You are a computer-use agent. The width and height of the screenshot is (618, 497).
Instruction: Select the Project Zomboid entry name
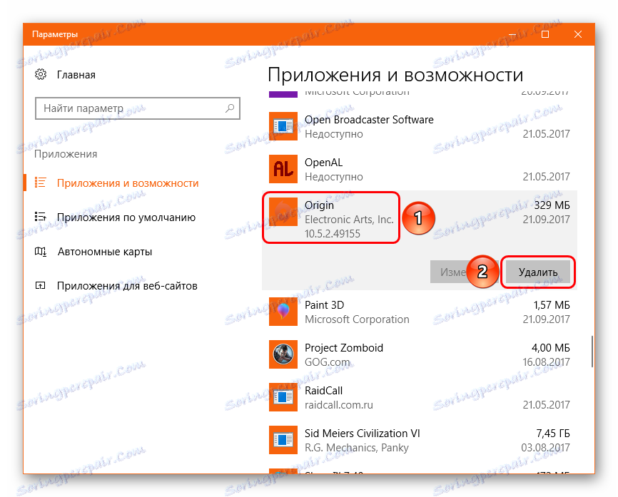click(x=344, y=348)
